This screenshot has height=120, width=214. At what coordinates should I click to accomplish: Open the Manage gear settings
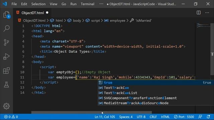click(x=6, y=106)
